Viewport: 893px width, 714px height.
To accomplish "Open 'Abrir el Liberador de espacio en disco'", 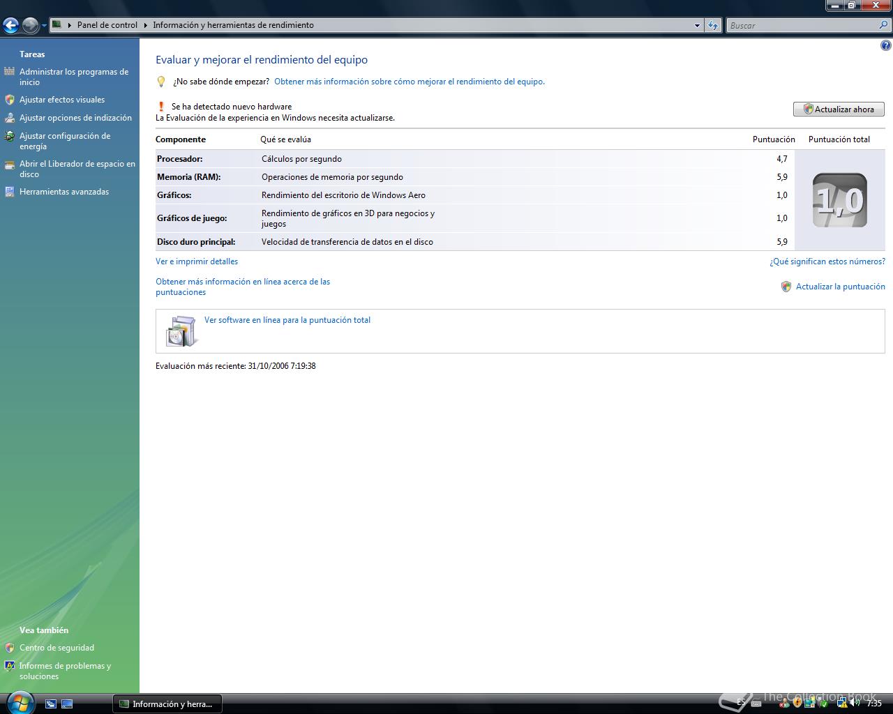I will (77, 169).
